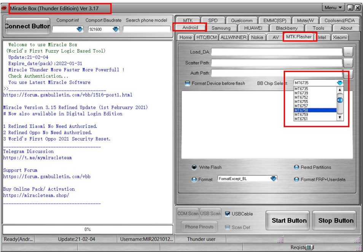
Task: Select the Blackberry tab
Action: point(287,28)
